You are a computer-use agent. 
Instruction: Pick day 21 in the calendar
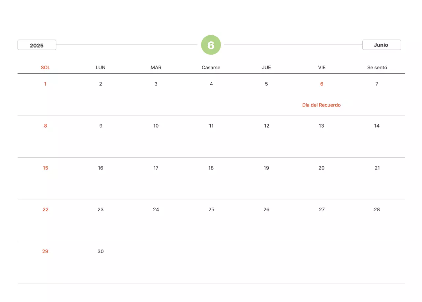click(377, 168)
